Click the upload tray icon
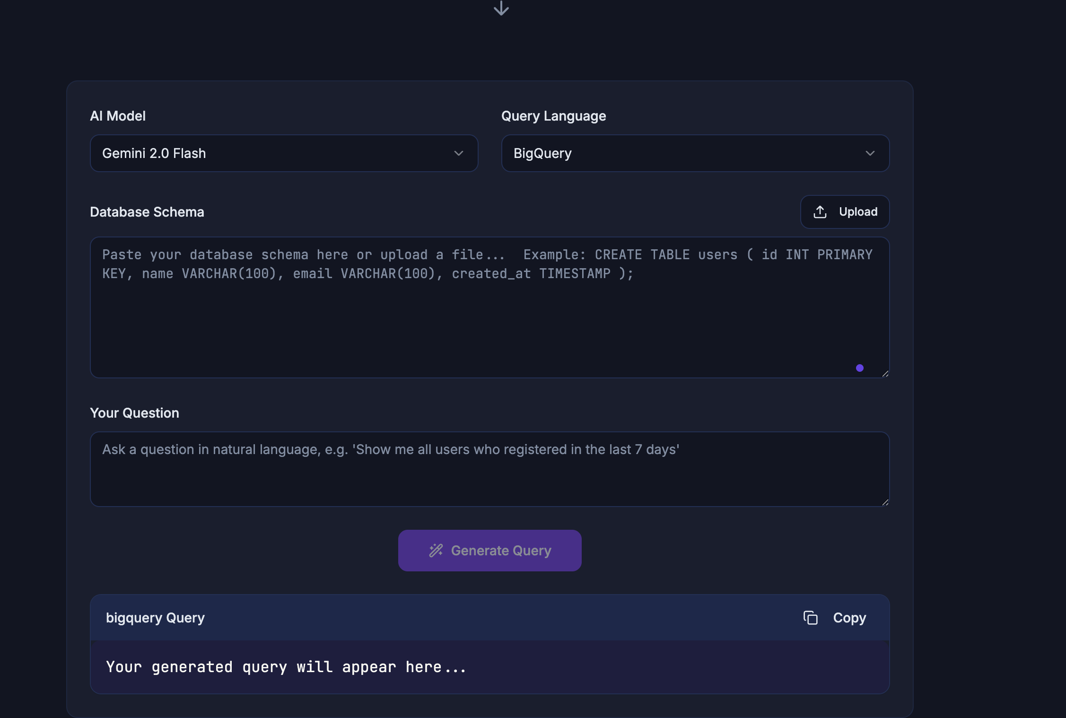Screen dimensions: 1066x718 pyautogui.click(x=820, y=212)
